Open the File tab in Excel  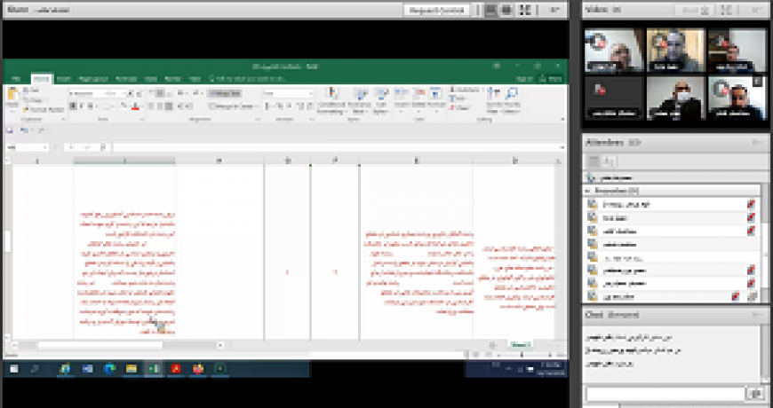pos(16,79)
